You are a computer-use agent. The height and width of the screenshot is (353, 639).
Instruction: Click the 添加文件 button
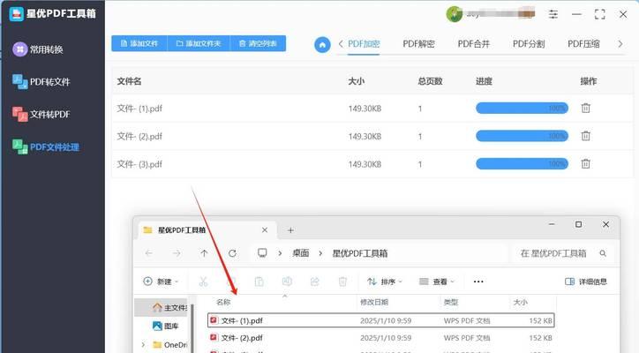139,43
